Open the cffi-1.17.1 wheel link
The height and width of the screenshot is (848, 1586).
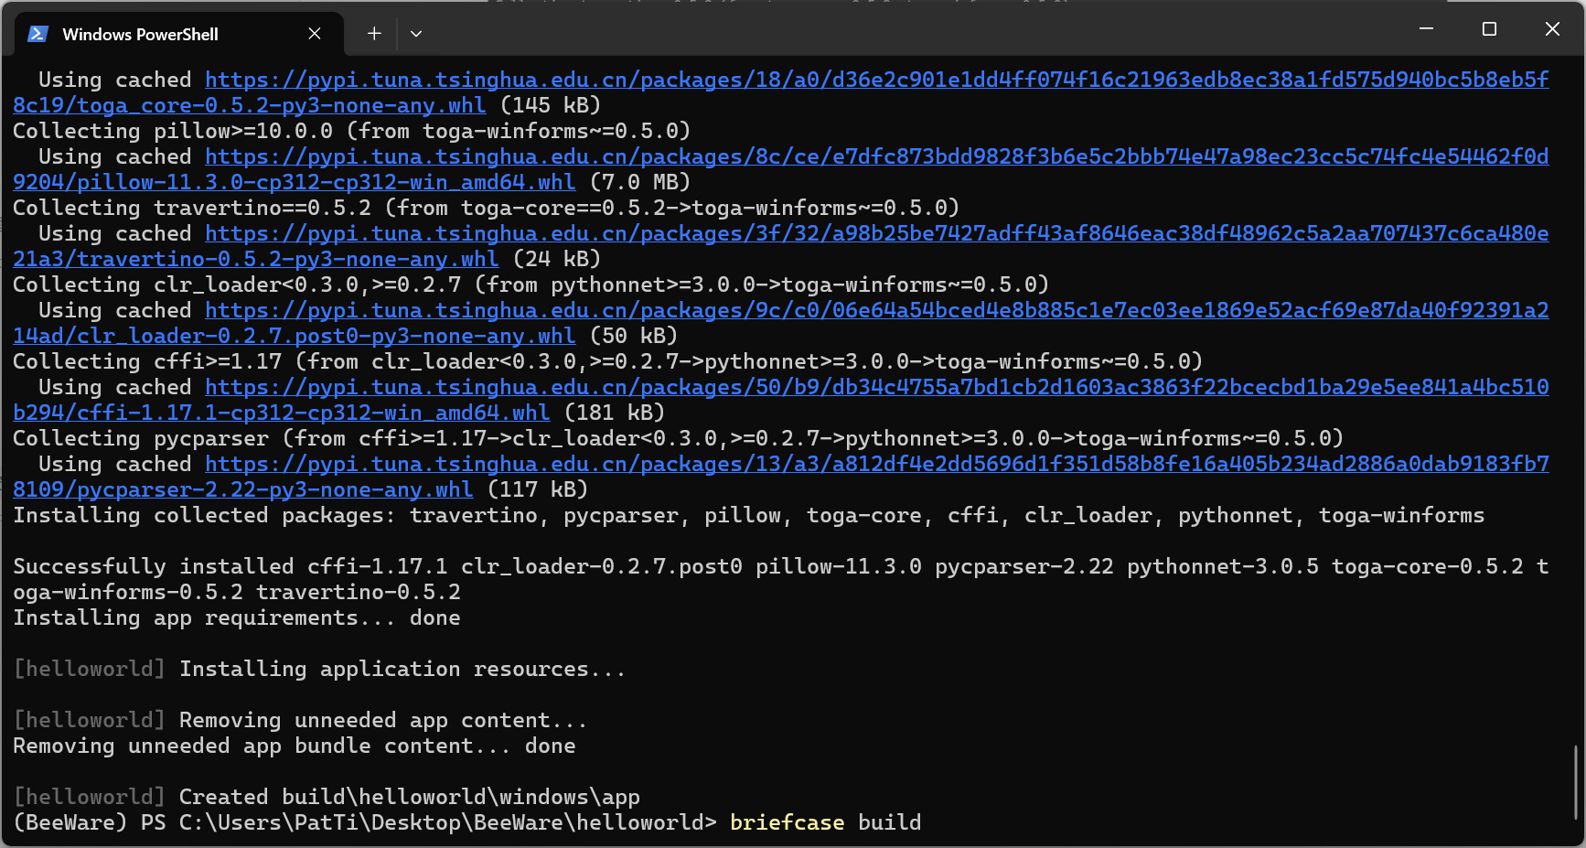coord(282,413)
